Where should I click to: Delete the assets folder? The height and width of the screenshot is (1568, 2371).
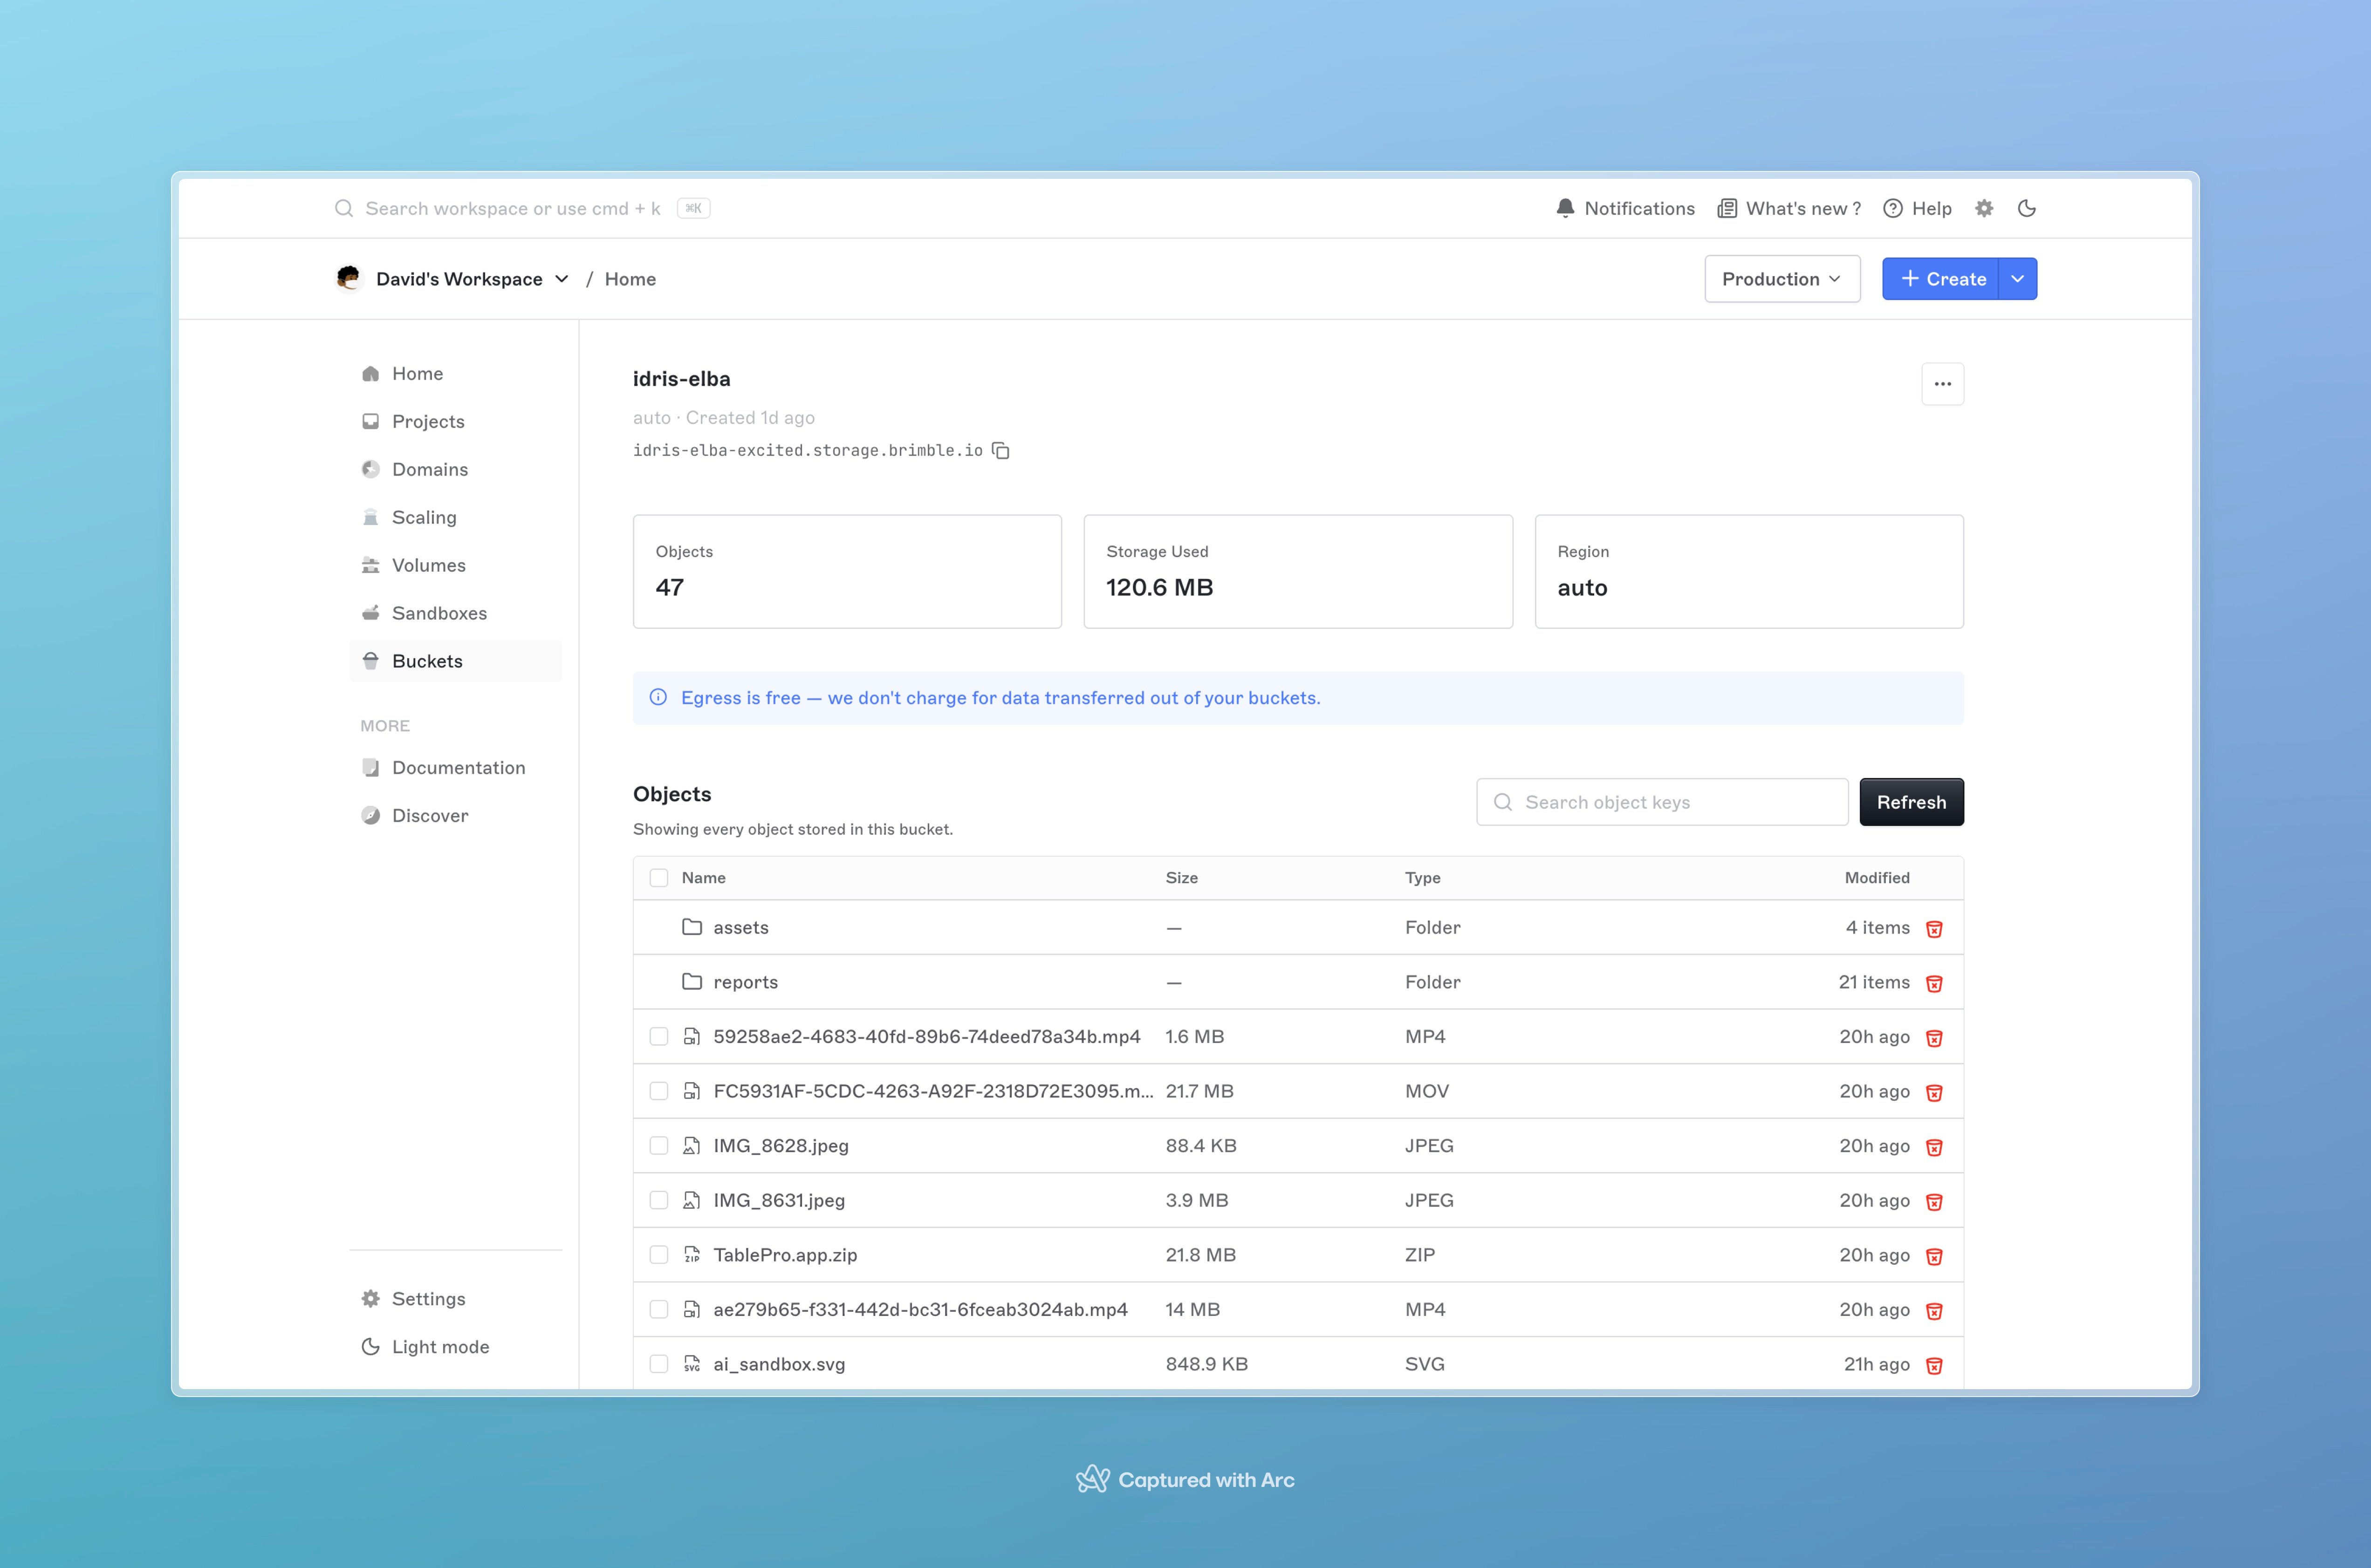1934,929
